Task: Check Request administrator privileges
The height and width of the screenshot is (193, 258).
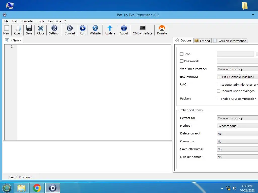Action: 218,84
